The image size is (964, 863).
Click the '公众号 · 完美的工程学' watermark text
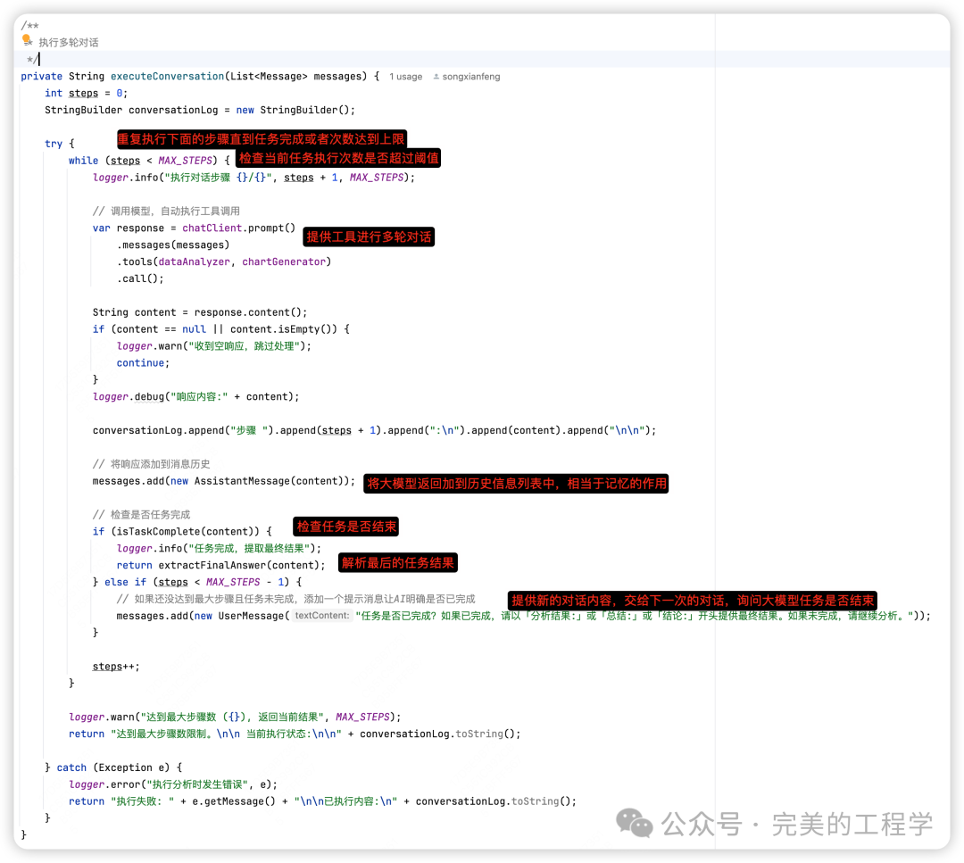(x=796, y=824)
